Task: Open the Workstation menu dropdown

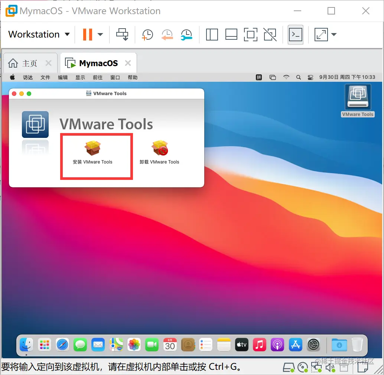Action: [39, 34]
